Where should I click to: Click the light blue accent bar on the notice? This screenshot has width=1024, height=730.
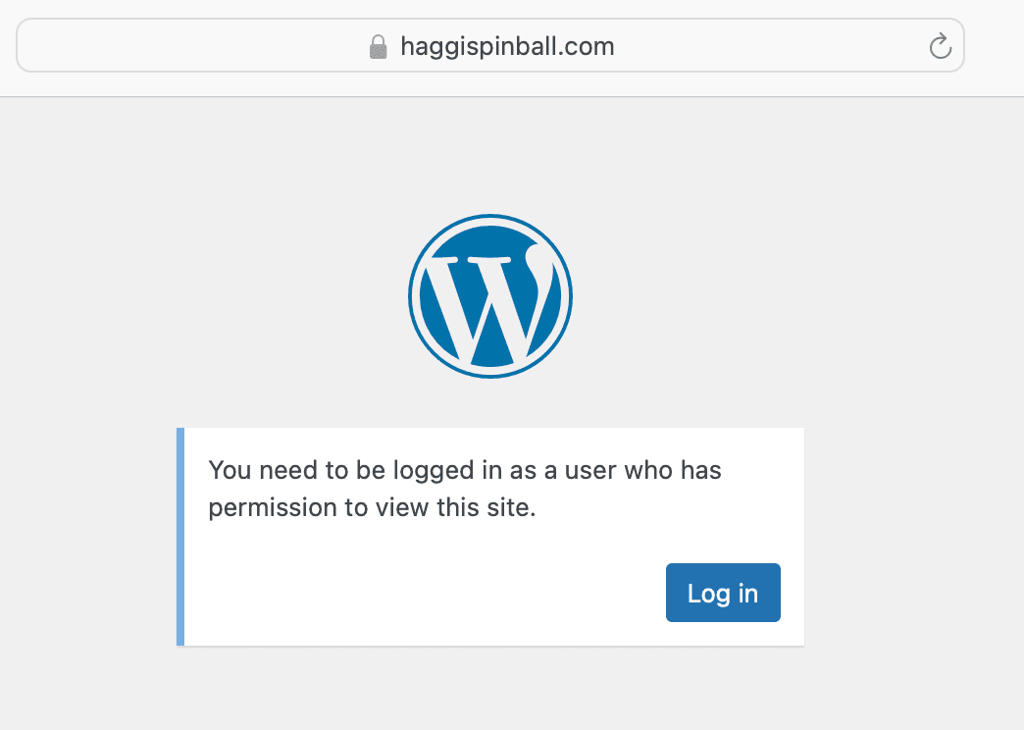coord(180,537)
